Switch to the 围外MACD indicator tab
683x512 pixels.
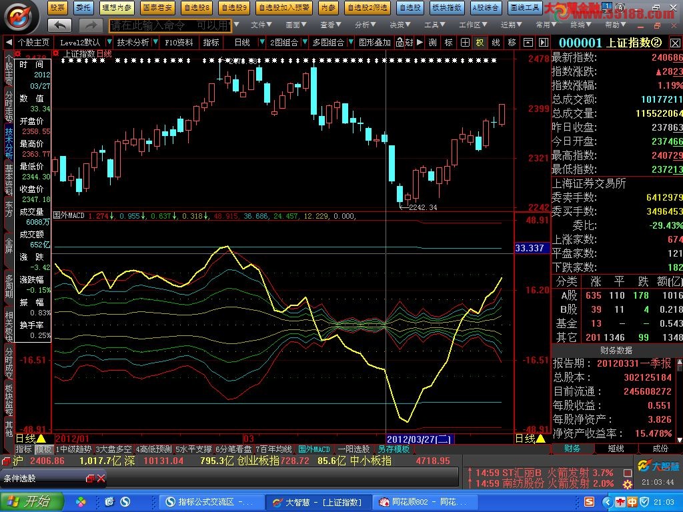(x=313, y=449)
